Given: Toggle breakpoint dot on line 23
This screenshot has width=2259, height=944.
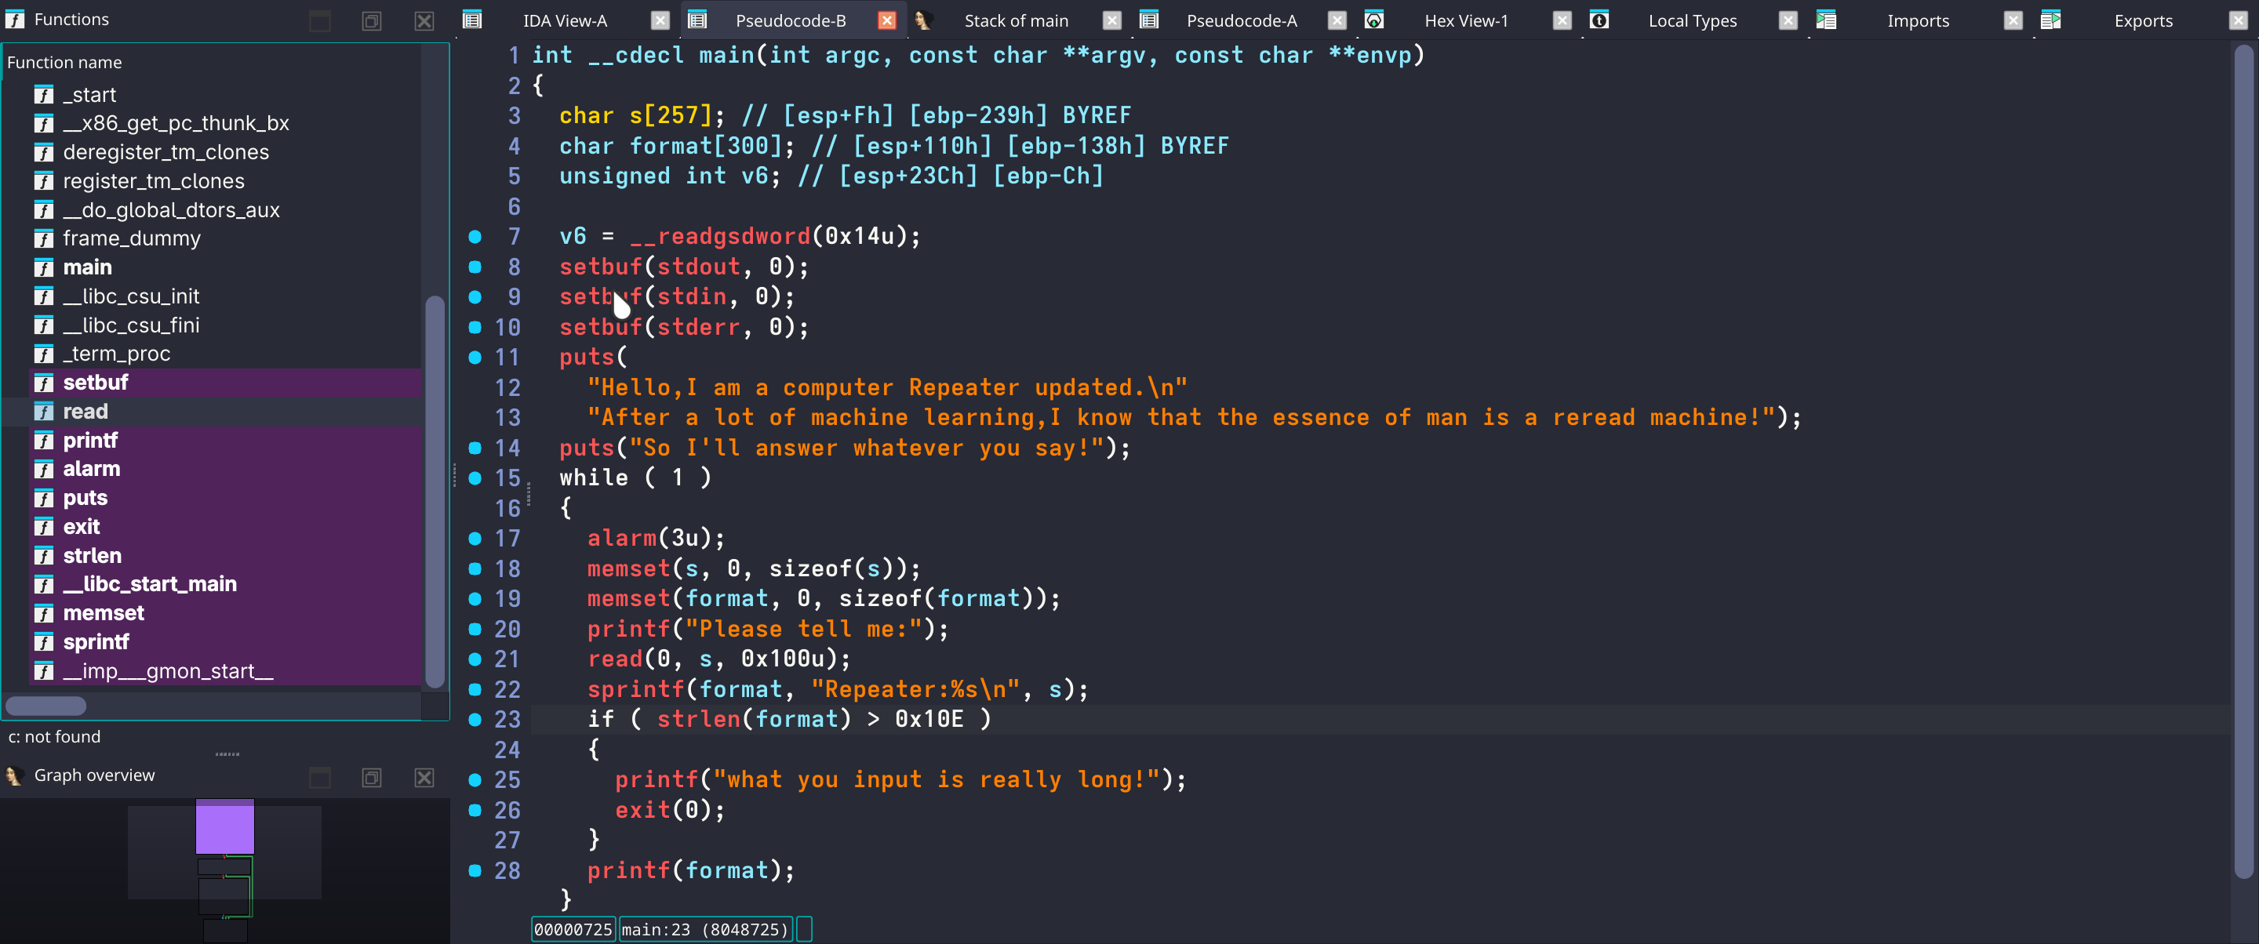Looking at the screenshot, I should pyautogui.click(x=475, y=720).
